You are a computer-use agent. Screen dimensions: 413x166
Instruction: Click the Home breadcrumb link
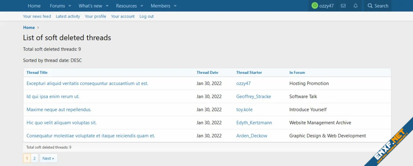(29, 27)
